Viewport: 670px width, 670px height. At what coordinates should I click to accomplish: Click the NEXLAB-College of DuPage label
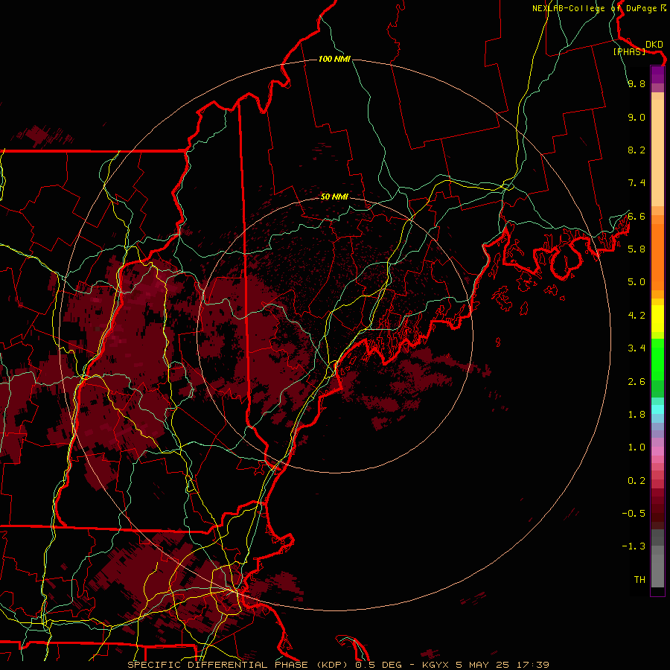pyautogui.click(x=596, y=8)
